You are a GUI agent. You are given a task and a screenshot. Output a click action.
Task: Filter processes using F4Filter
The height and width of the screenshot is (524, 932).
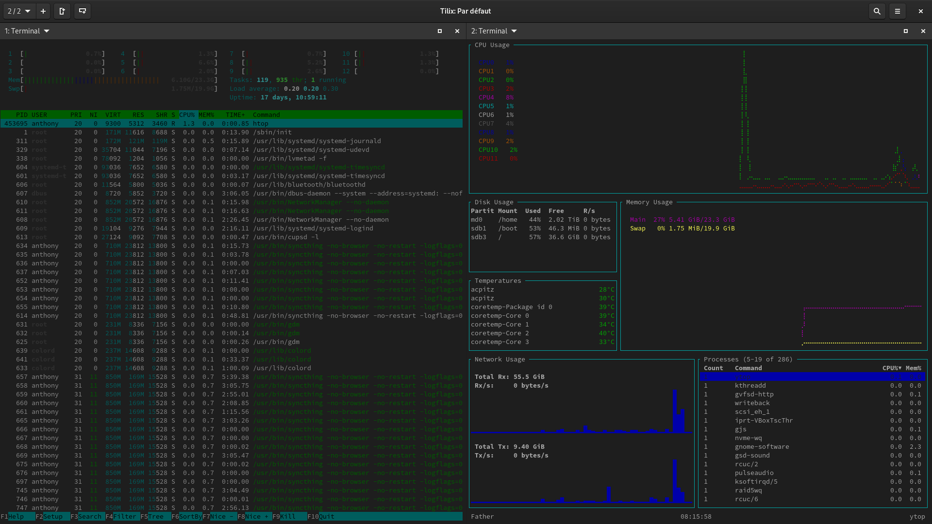pyautogui.click(x=121, y=516)
